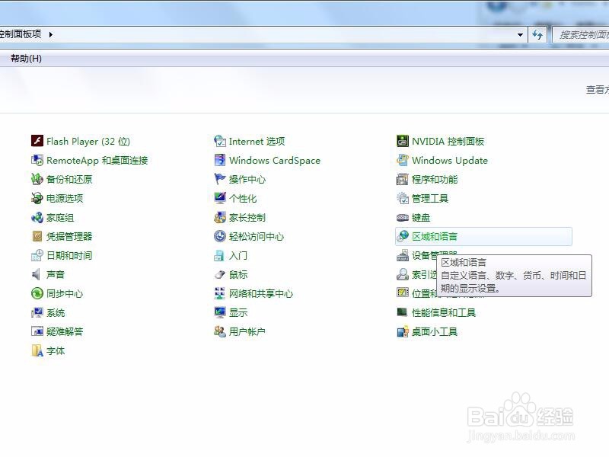Open the 网络和共享中心 link

(261, 293)
